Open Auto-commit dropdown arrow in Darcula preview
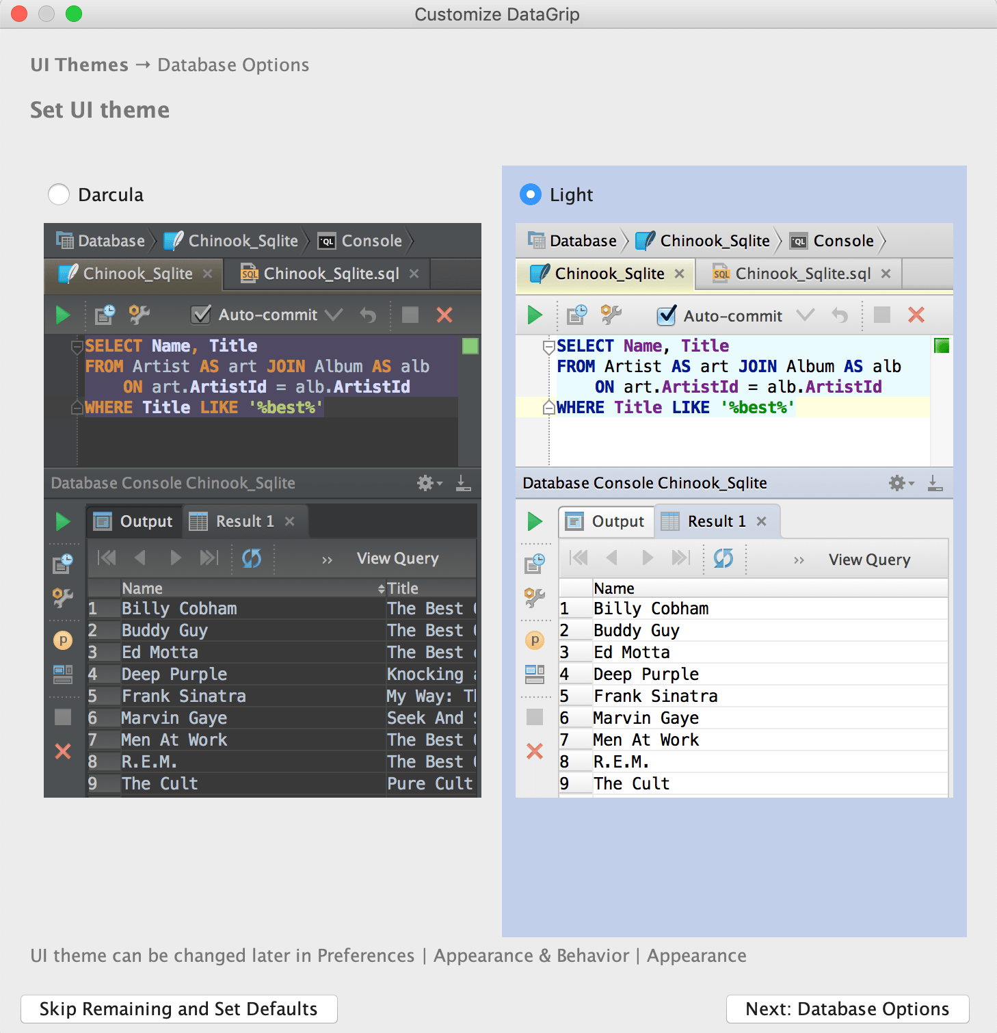This screenshot has width=997, height=1033. point(334,315)
